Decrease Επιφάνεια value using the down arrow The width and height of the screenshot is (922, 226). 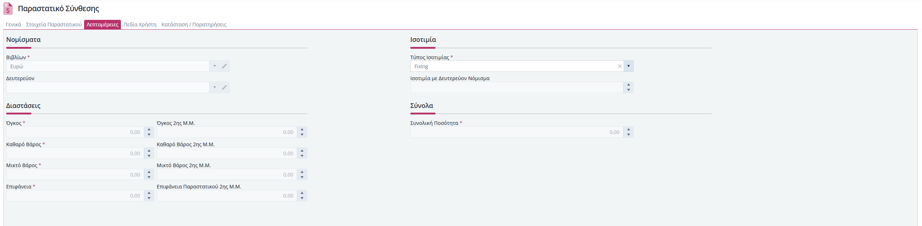pyautogui.click(x=149, y=198)
